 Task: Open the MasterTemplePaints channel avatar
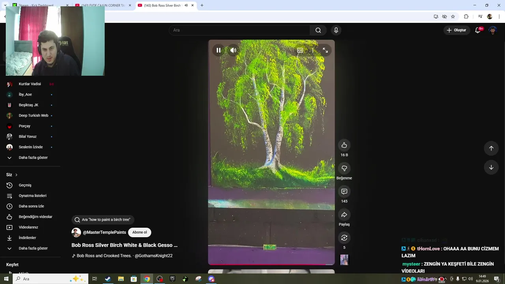tap(76, 232)
